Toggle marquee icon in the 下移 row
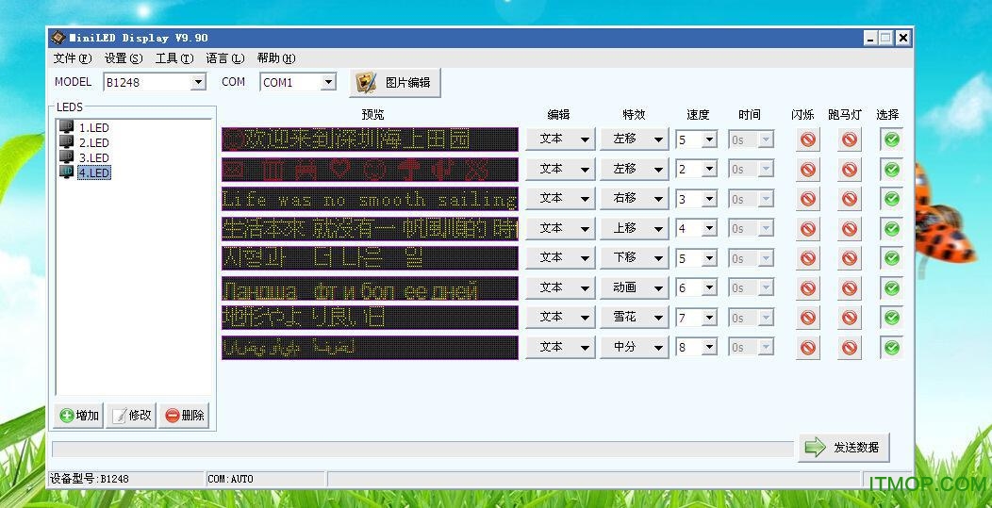 [849, 258]
